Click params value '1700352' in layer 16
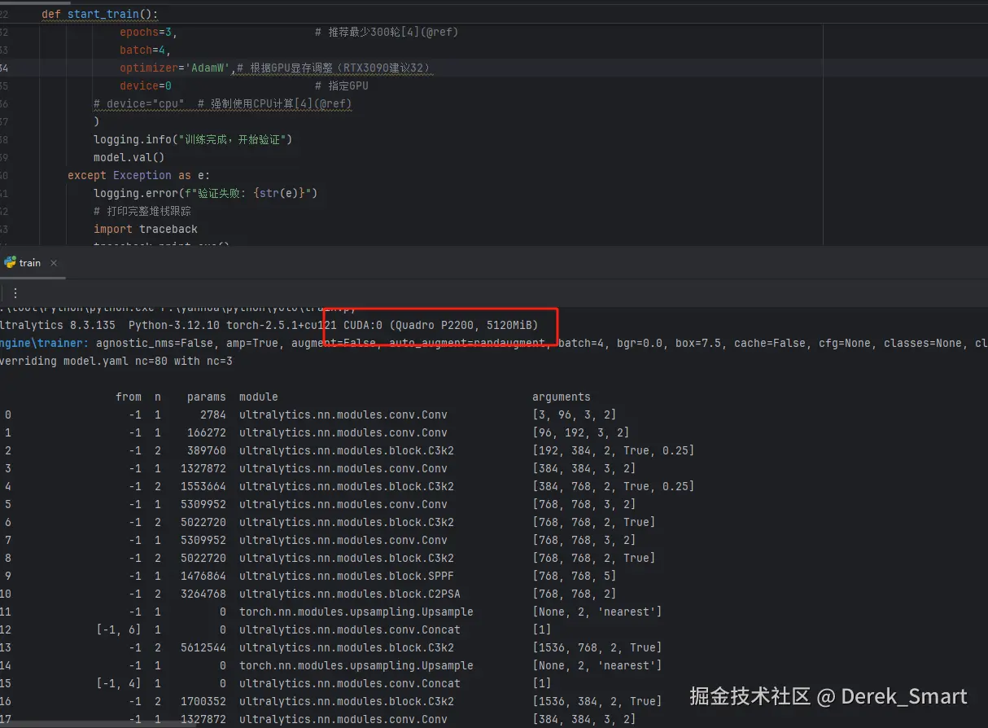Viewport: 988px width, 728px height. (x=203, y=702)
